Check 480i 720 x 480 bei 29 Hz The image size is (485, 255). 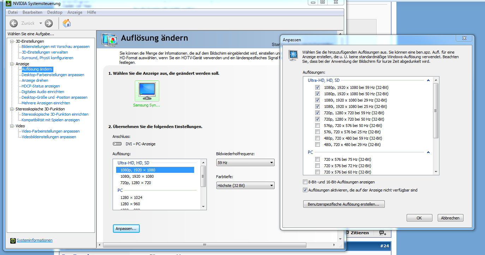(318, 145)
